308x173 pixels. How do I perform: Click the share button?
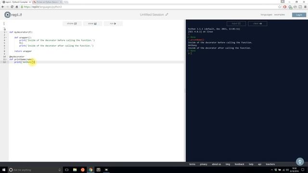(x=72, y=24)
